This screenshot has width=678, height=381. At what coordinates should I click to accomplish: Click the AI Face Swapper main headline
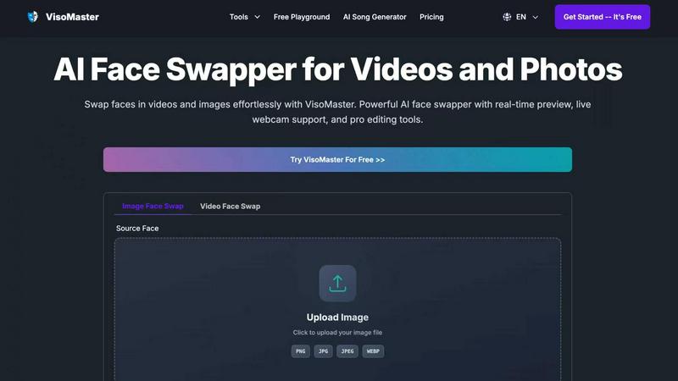pos(337,69)
